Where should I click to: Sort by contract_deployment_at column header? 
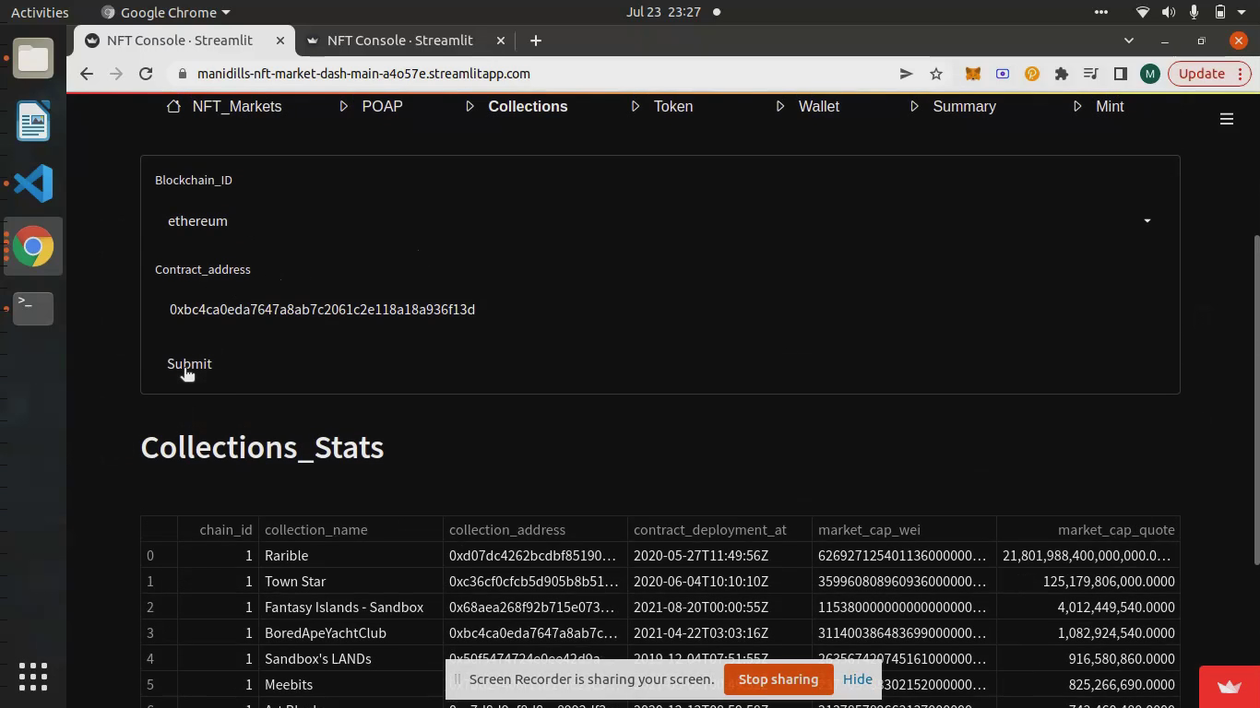tap(720, 530)
